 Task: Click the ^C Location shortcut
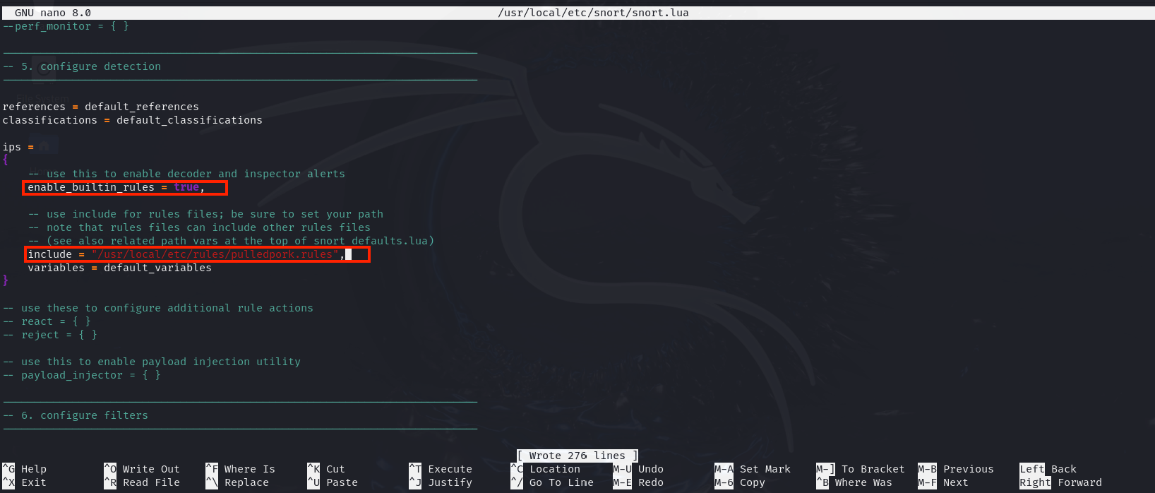(x=546, y=469)
